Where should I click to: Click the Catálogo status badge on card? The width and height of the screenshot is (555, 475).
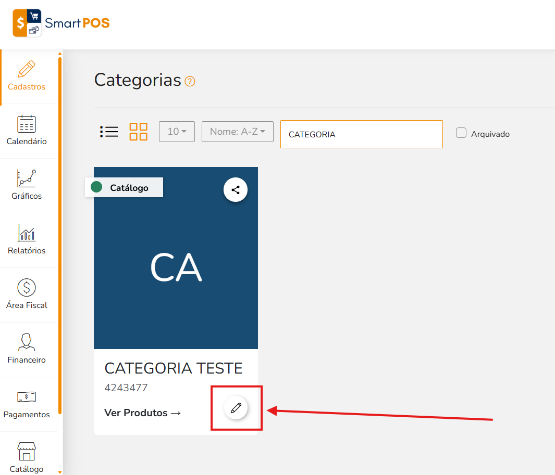(x=124, y=187)
